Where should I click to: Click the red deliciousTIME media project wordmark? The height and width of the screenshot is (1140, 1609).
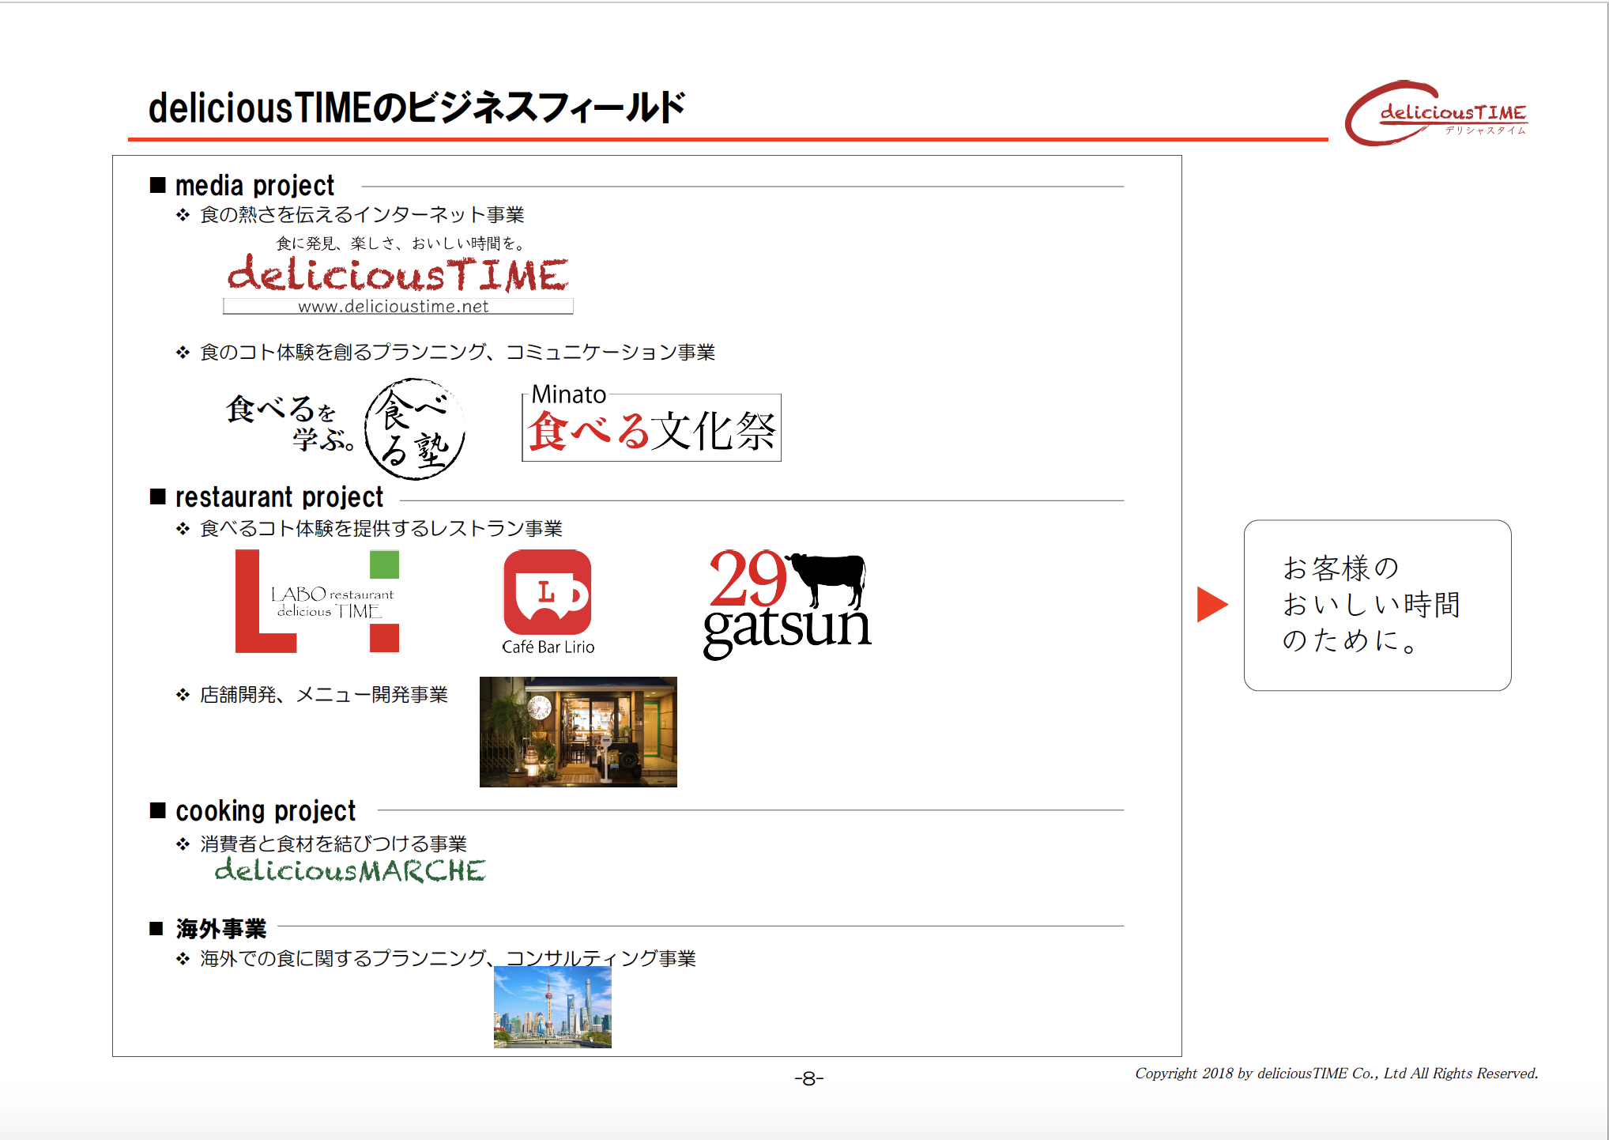coord(398,274)
